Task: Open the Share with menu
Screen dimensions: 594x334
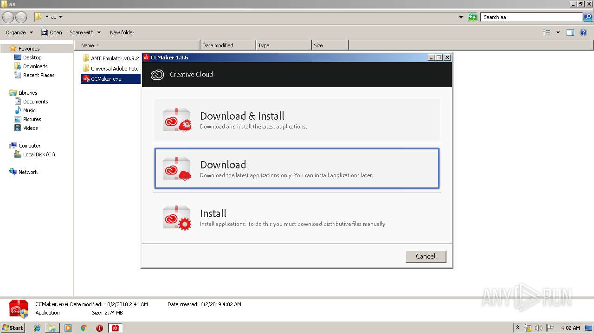Action: click(85, 32)
